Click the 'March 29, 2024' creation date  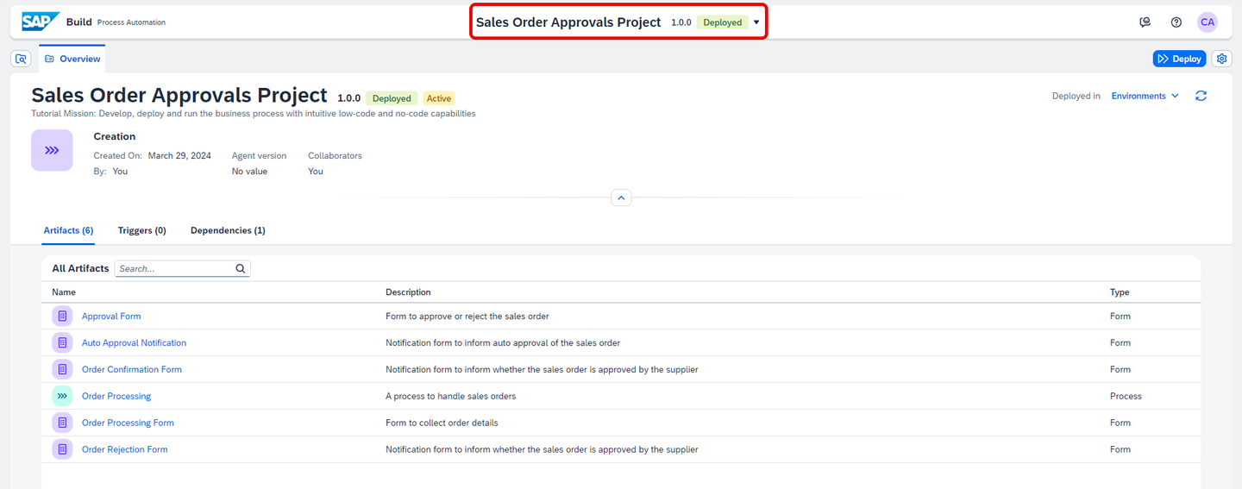click(x=179, y=156)
